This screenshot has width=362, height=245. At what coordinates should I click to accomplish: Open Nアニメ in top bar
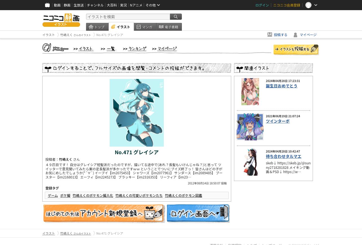tap(136, 5)
